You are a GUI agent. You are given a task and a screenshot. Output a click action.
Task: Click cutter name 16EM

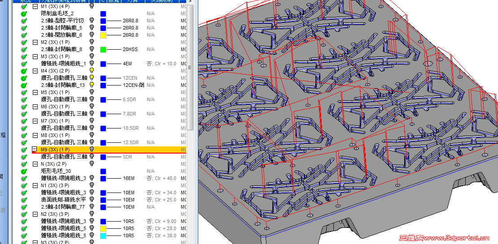(128, 178)
